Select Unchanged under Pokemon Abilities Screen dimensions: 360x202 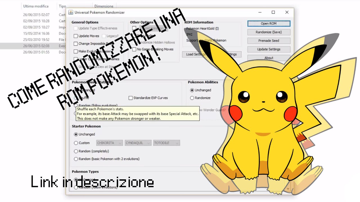click(192, 90)
